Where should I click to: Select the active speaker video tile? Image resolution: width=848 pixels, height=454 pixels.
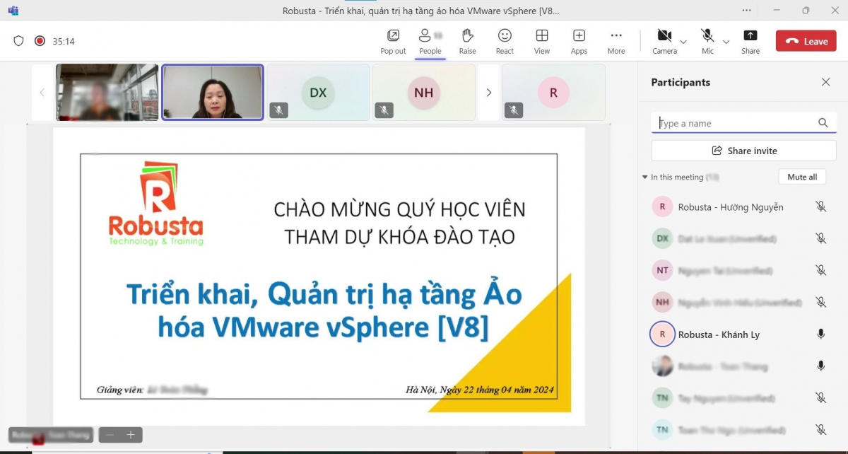pyautogui.click(x=213, y=93)
